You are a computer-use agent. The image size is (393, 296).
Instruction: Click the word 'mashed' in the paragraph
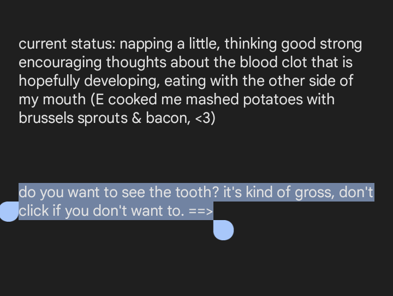click(212, 99)
